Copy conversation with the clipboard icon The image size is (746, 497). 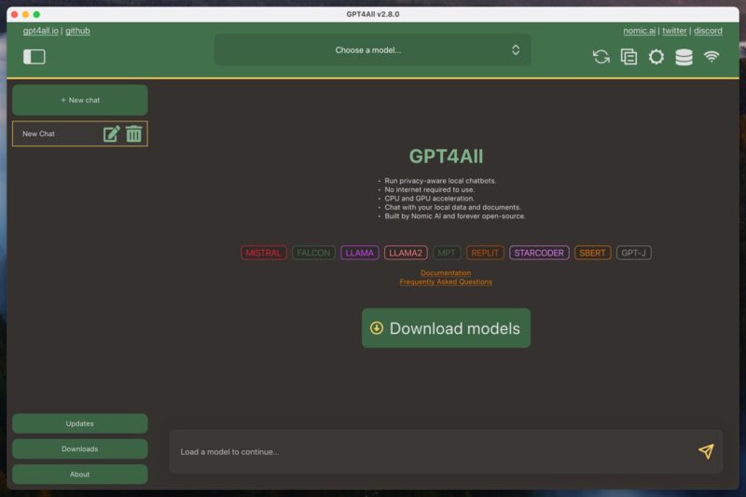(629, 57)
